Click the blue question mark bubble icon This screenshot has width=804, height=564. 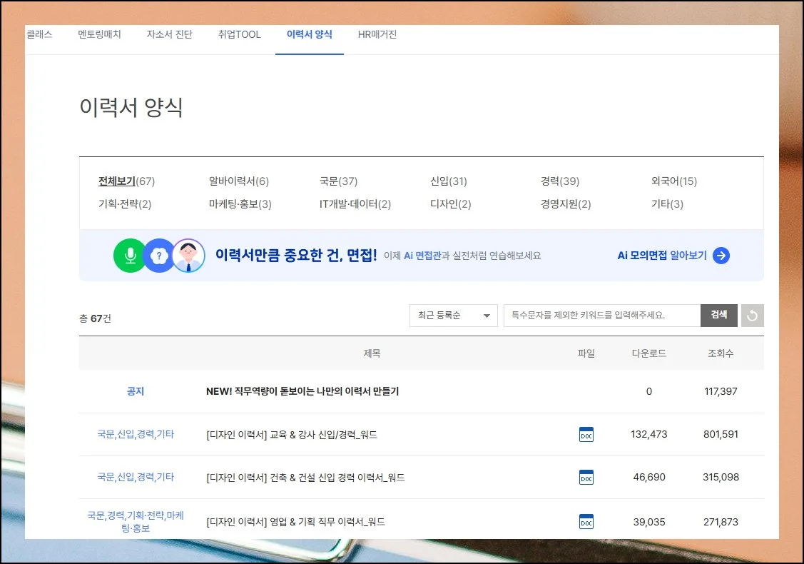click(x=158, y=256)
